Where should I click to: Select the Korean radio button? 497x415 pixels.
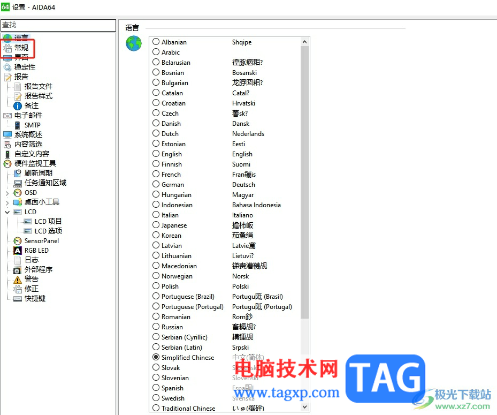pos(156,235)
